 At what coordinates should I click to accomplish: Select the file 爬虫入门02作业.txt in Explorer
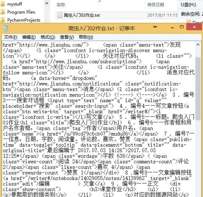tap(82, 15)
